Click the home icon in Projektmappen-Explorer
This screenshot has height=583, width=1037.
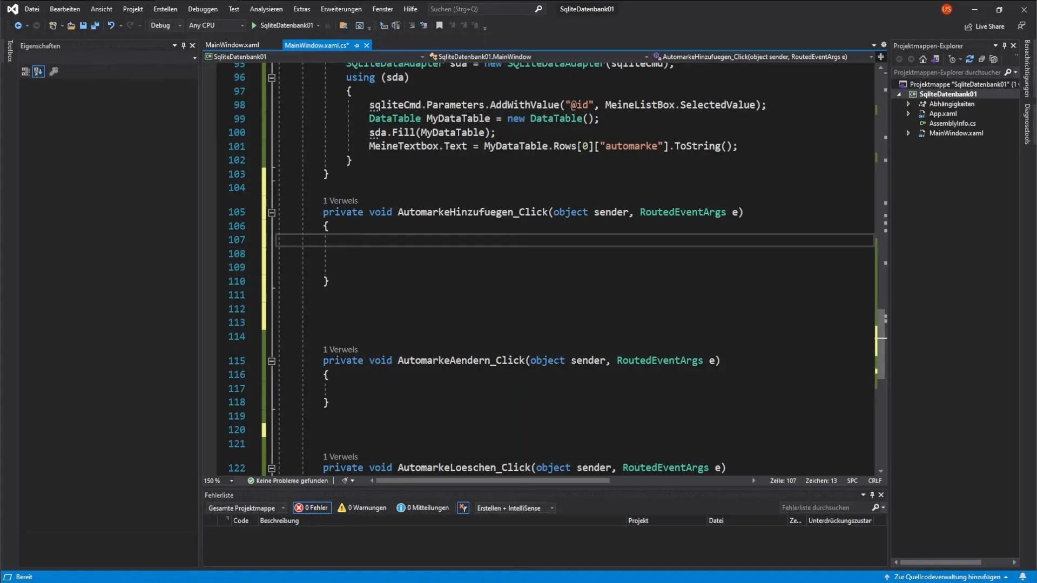coord(923,59)
